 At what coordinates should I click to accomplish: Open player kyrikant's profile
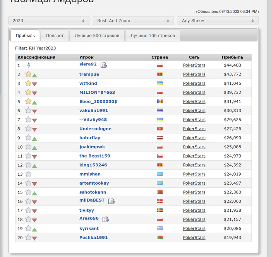coord(89,228)
